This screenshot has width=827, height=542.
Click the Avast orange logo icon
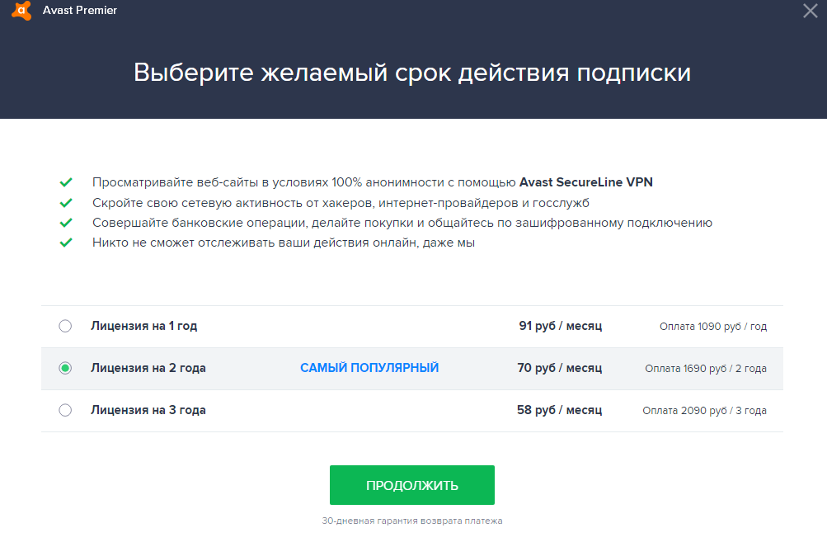(x=21, y=11)
